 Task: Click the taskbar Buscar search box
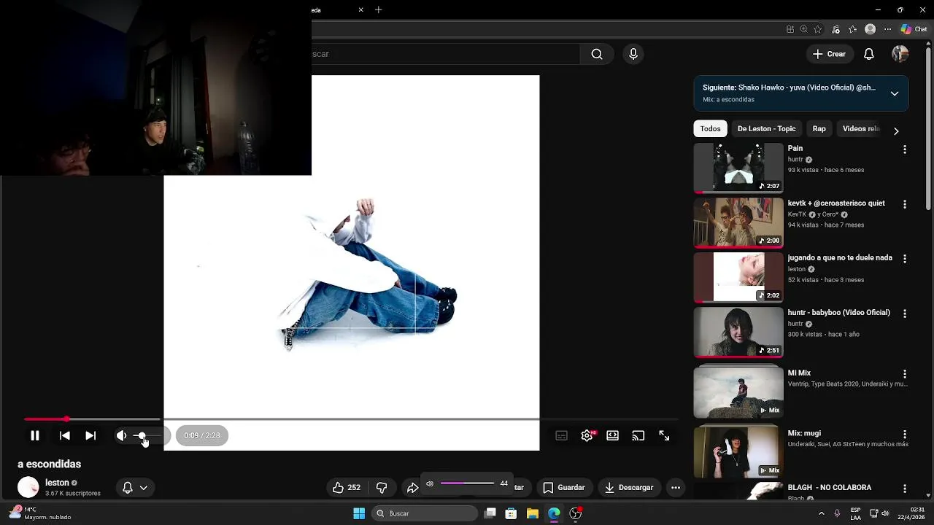425,513
